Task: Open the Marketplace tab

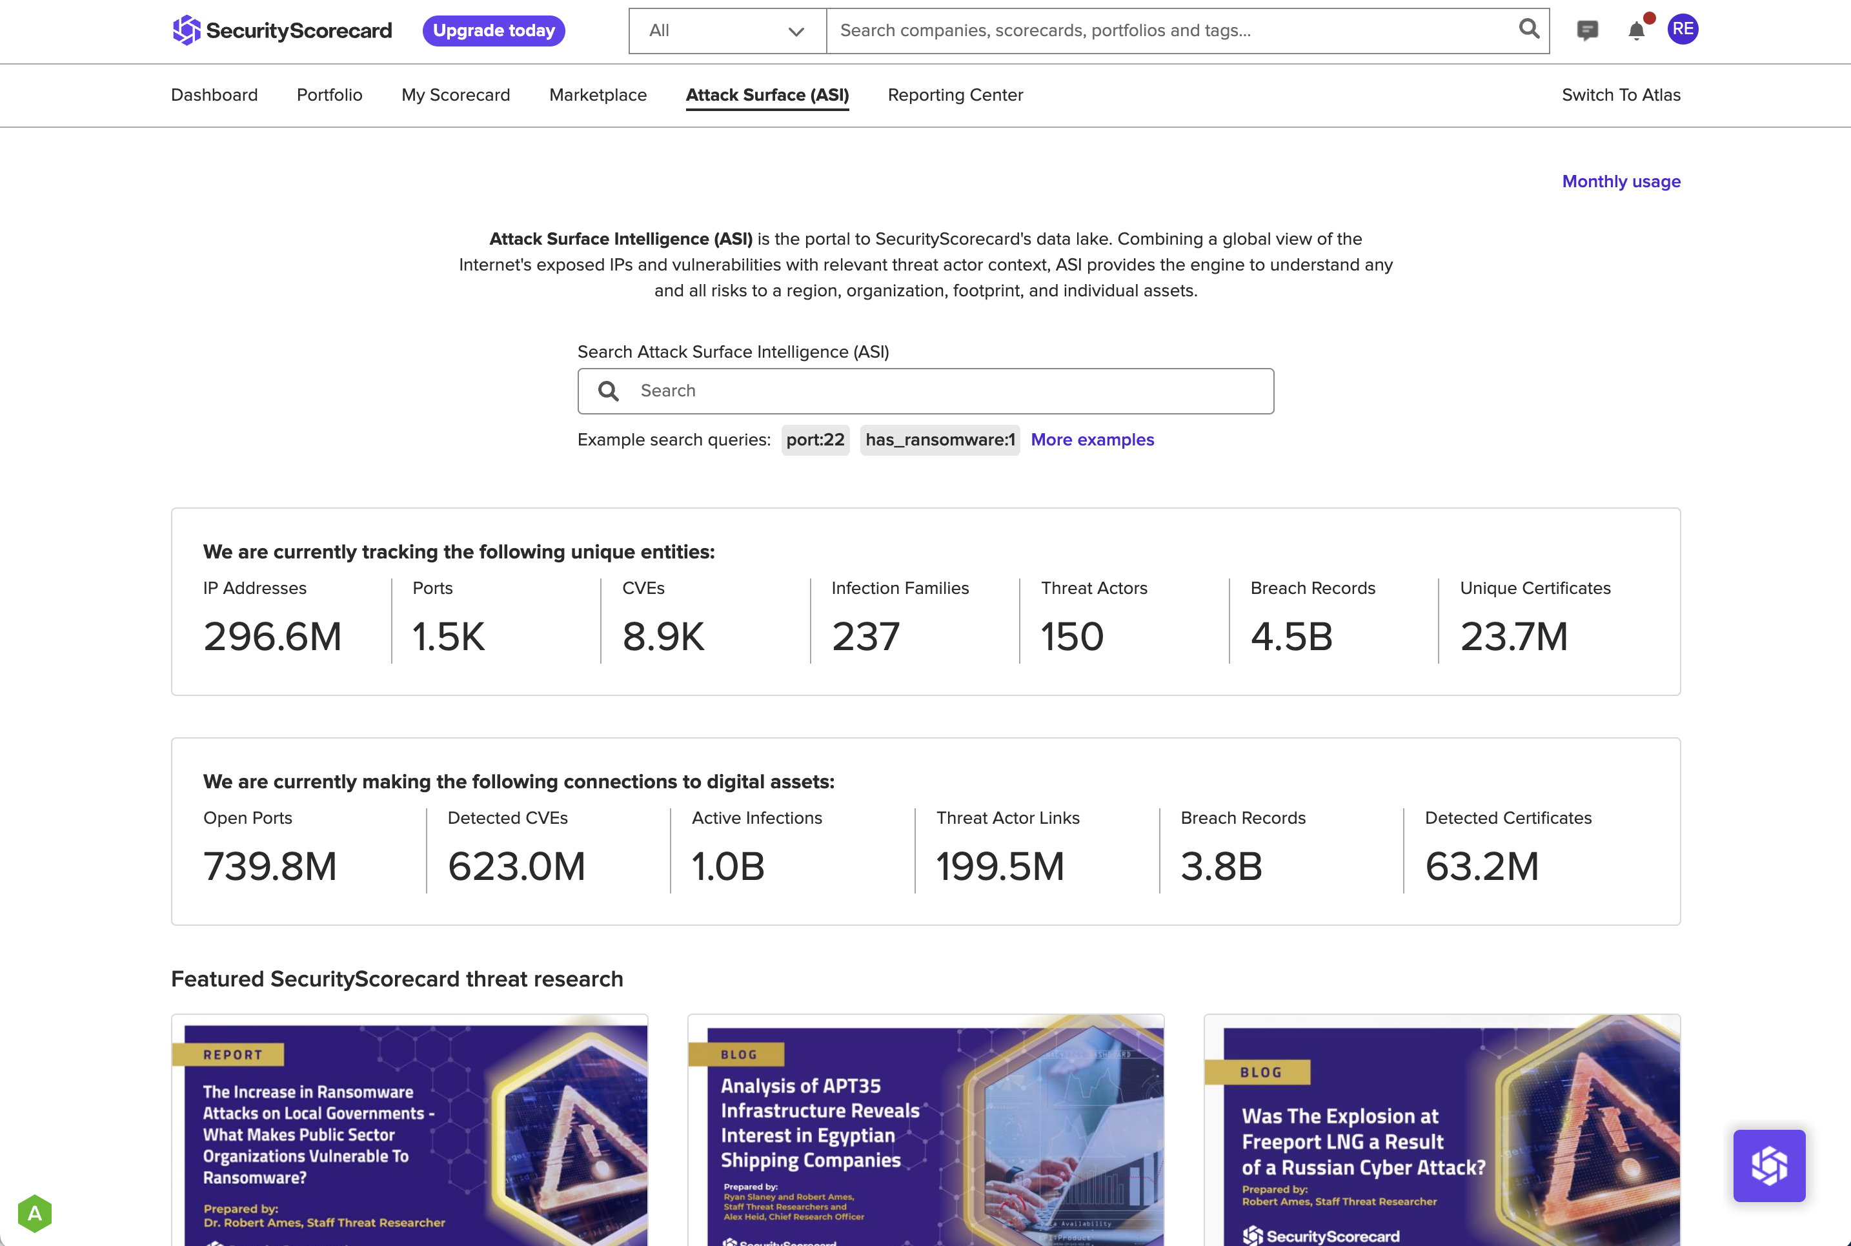Action: click(x=598, y=96)
